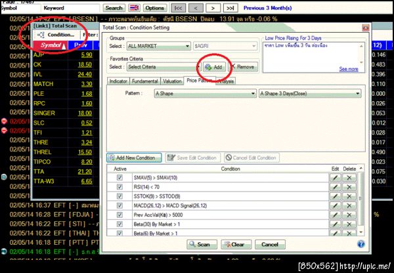Switch to the Indicator tab
The image size is (394, 273).
[x=118, y=81]
